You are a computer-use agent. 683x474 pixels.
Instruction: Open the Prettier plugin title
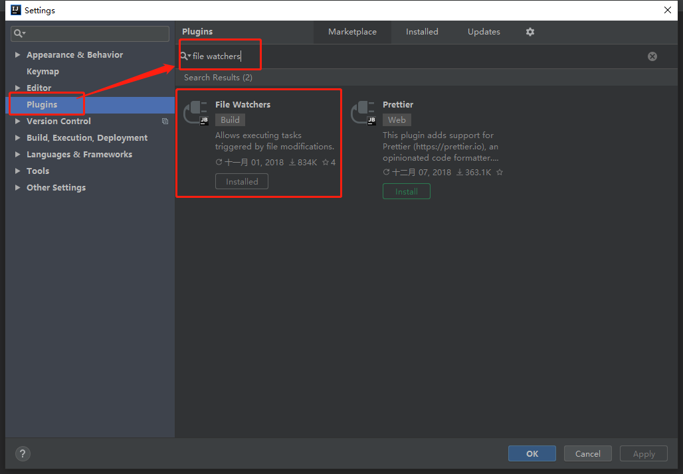[x=398, y=104]
